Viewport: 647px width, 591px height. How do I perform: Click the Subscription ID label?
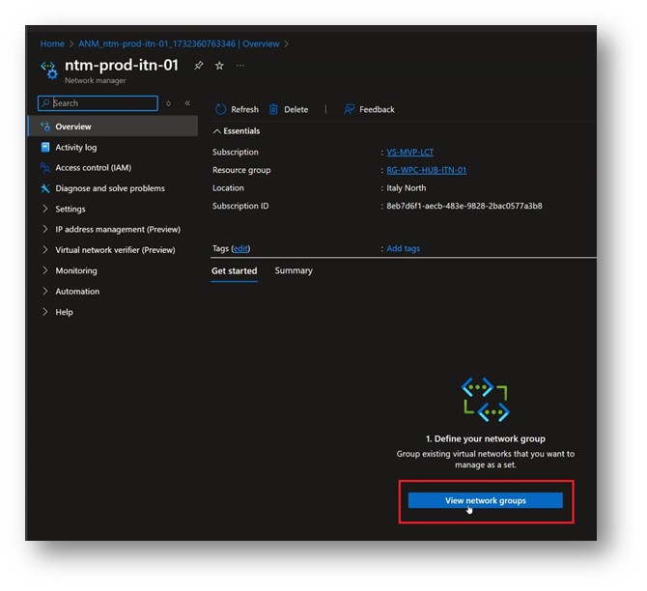(x=240, y=206)
